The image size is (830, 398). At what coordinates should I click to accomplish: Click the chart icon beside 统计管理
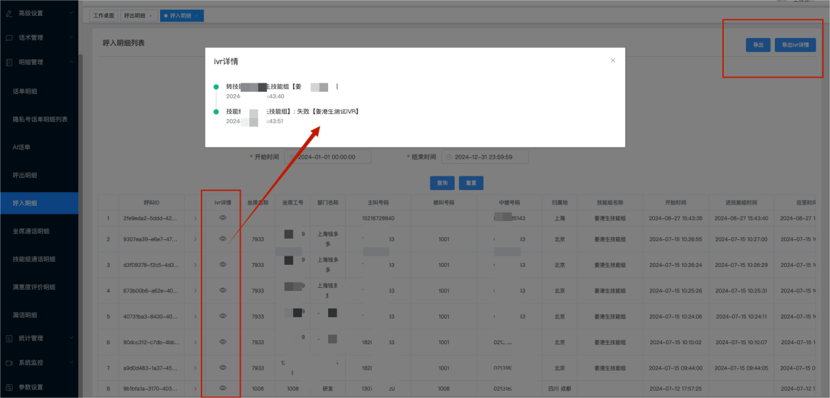[9, 338]
